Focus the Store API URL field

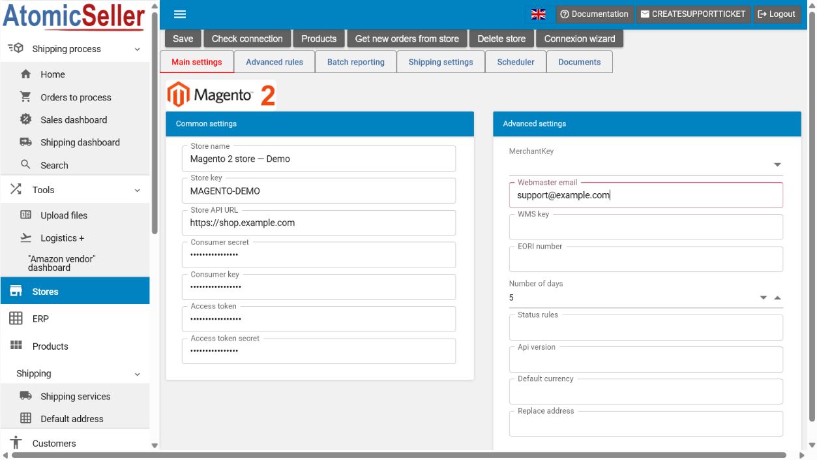coord(319,222)
